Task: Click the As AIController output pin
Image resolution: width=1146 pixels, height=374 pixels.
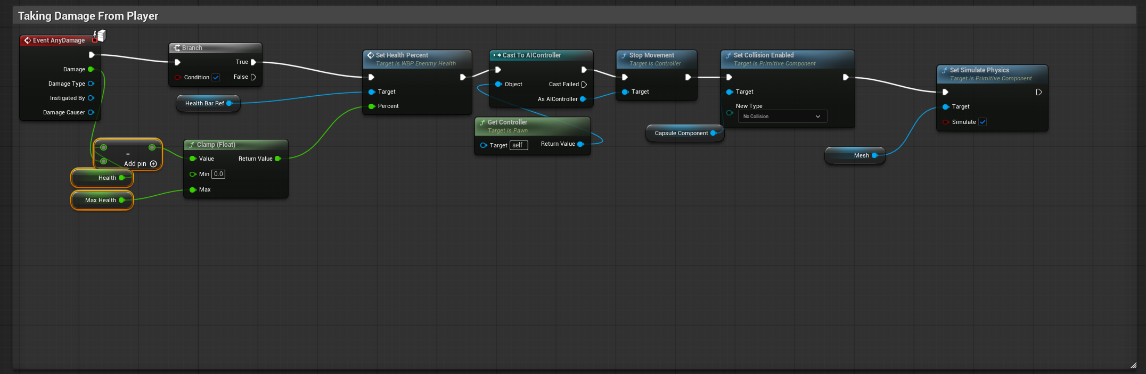Action: tap(583, 99)
